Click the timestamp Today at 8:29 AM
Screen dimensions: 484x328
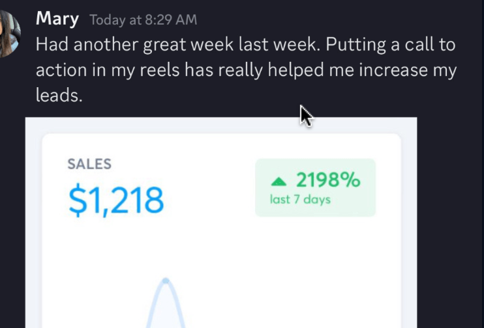click(144, 20)
